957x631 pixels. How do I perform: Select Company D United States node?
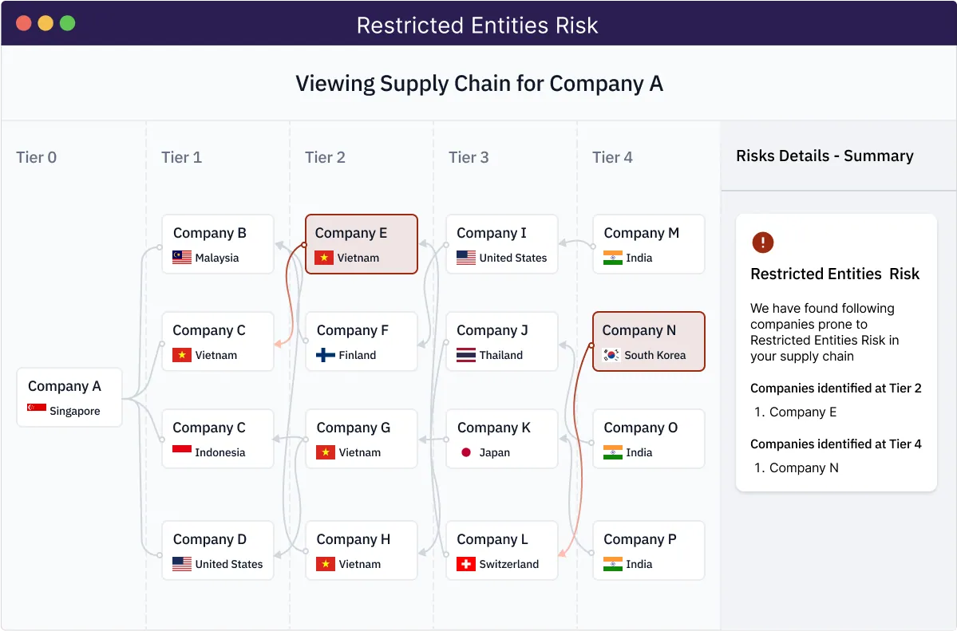click(218, 550)
